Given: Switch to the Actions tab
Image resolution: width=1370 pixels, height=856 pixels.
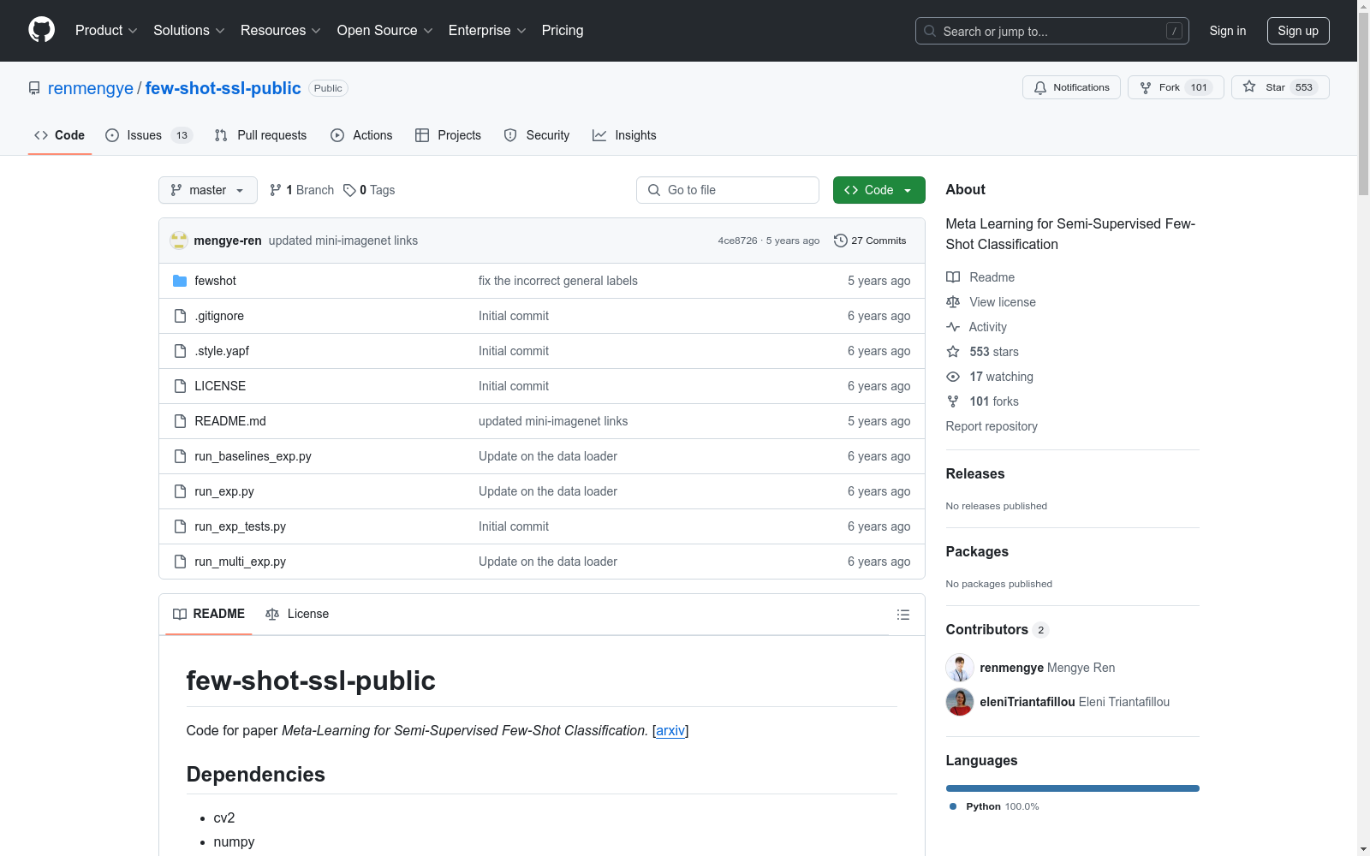Looking at the screenshot, I should (x=361, y=135).
